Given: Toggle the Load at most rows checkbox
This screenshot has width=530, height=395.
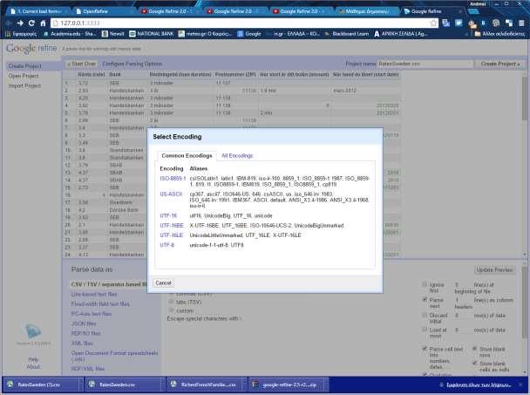Looking at the screenshot, I should [x=425, y=330].
